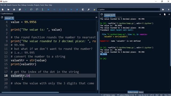Click NameError message in console
This screenshot has width=171, height=96.
[120, 41]
